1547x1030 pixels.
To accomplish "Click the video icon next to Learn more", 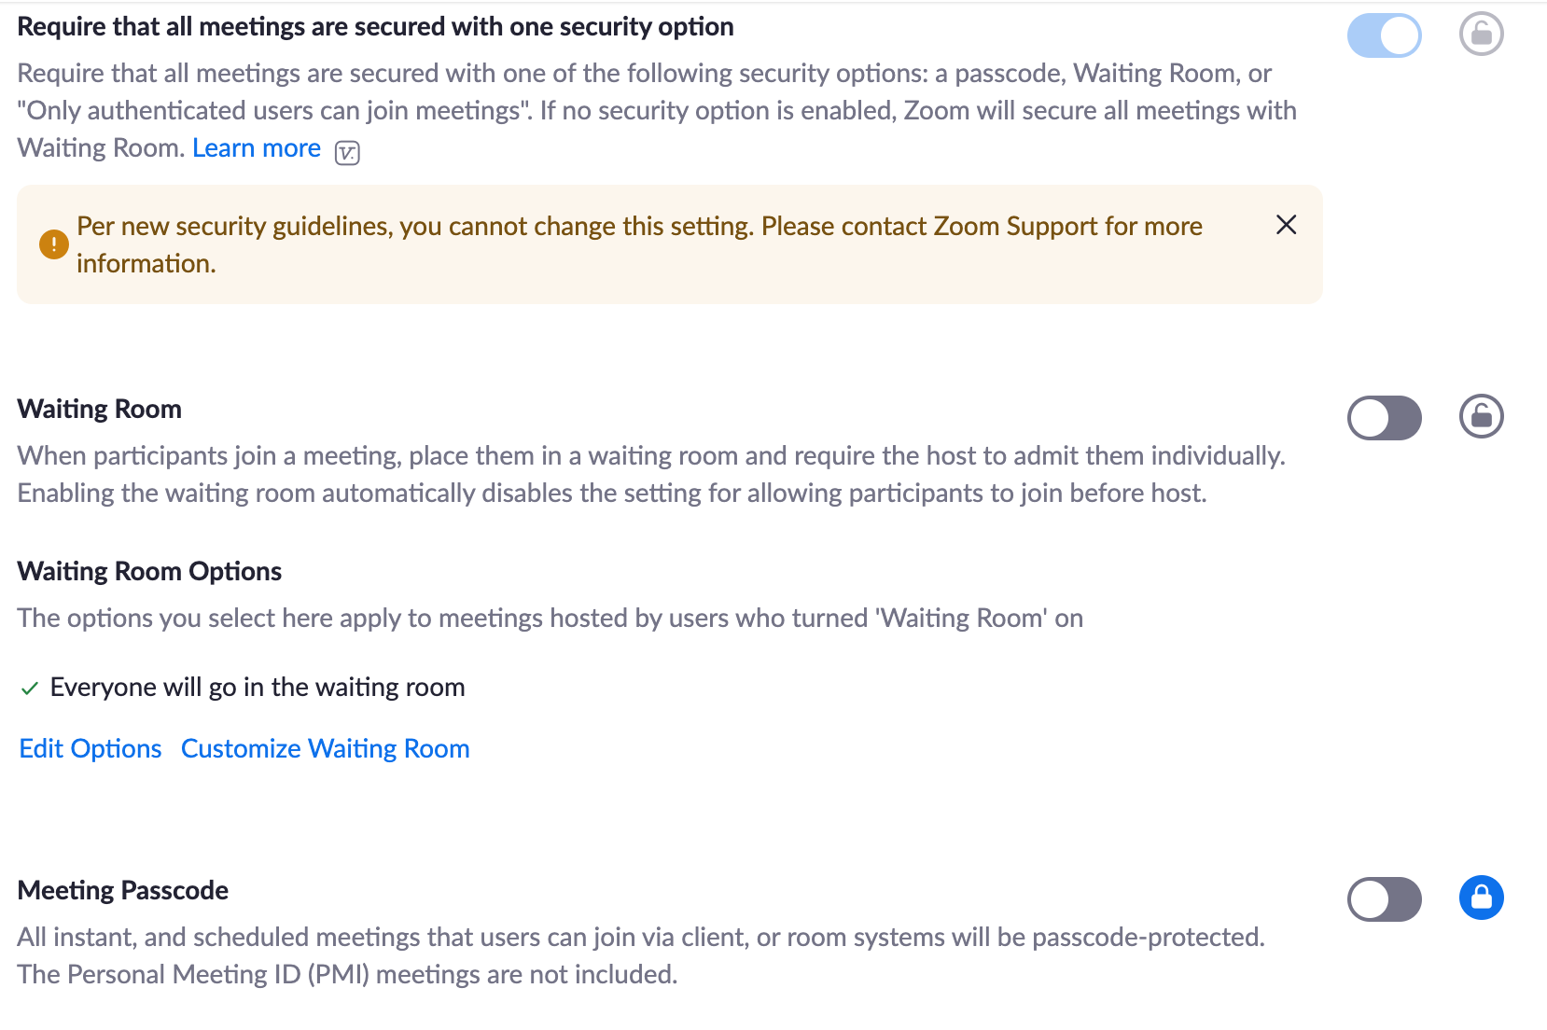I will pyautogui.click(x=347, y=152).
